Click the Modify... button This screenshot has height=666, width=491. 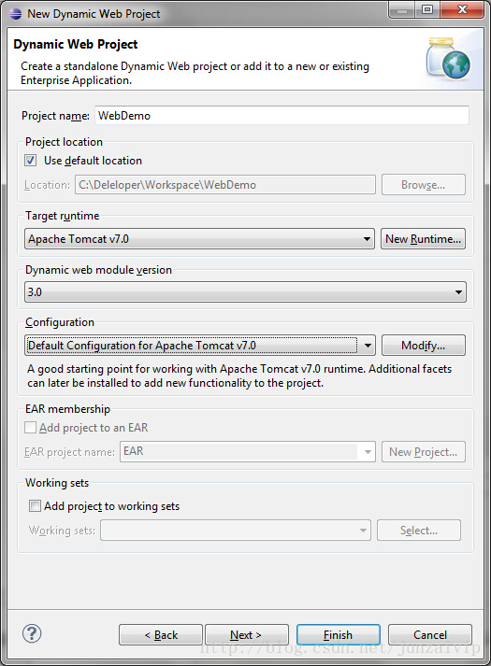click(x=424, y=346)
